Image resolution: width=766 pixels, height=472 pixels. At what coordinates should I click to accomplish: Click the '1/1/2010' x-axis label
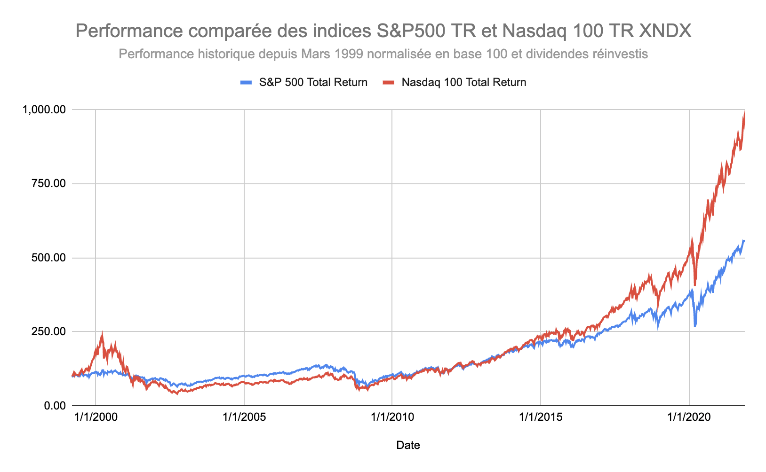click(x=392, y=417)
